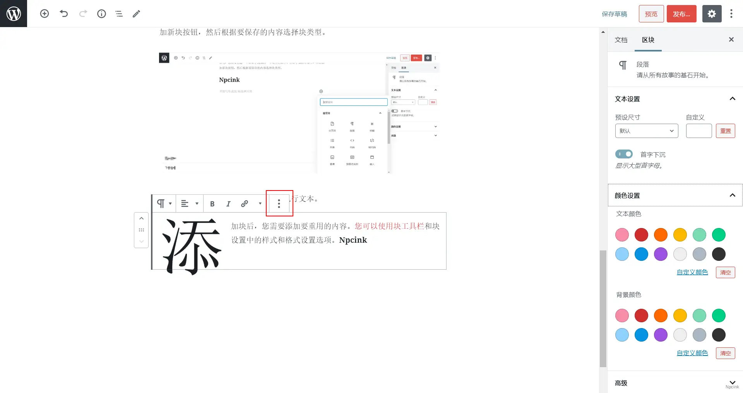Image resolution: width=743 pixels, height=393 pixels.
Task: Select red text color swatch
Action: pos(641,235)
